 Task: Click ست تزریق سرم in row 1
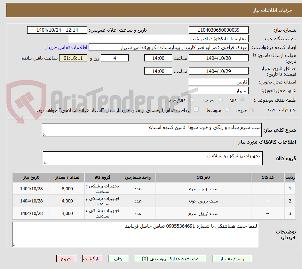tap(203, 189)
